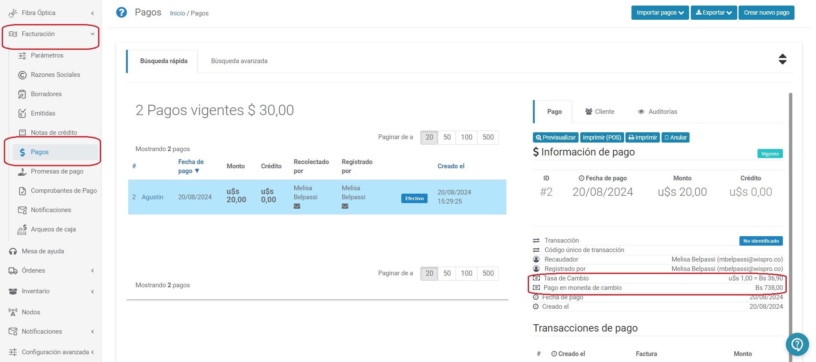Expand the bottom Notificaciones submenu chevron
This screenshot has width=816, height=362.
click(x=92, y=332)
